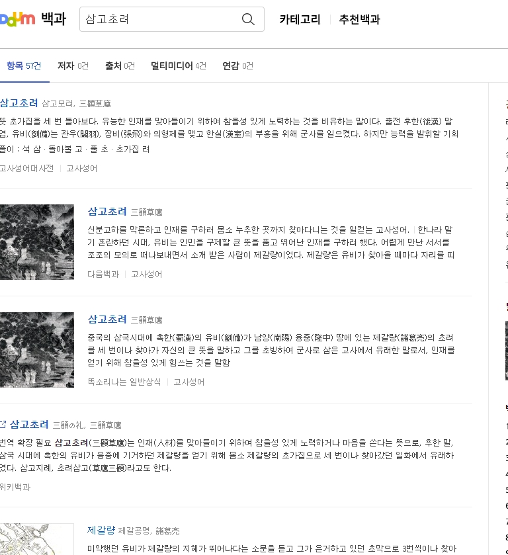Image resolution: width=508 pixels, height=555 pixels.
Task: Open 삼고초려 entry from 위키백과
Action: [29, 424]
